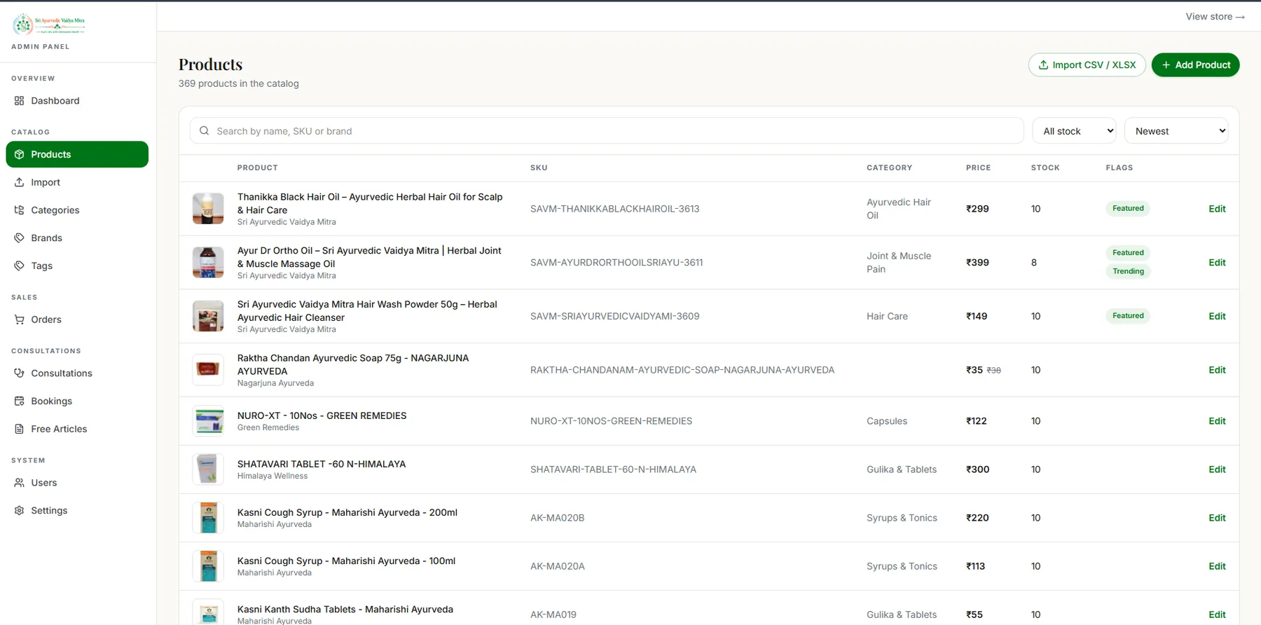Screen dimensions: 1261x625
Task: Click the Import upload icon in sidebar
Action: (19, 182)
